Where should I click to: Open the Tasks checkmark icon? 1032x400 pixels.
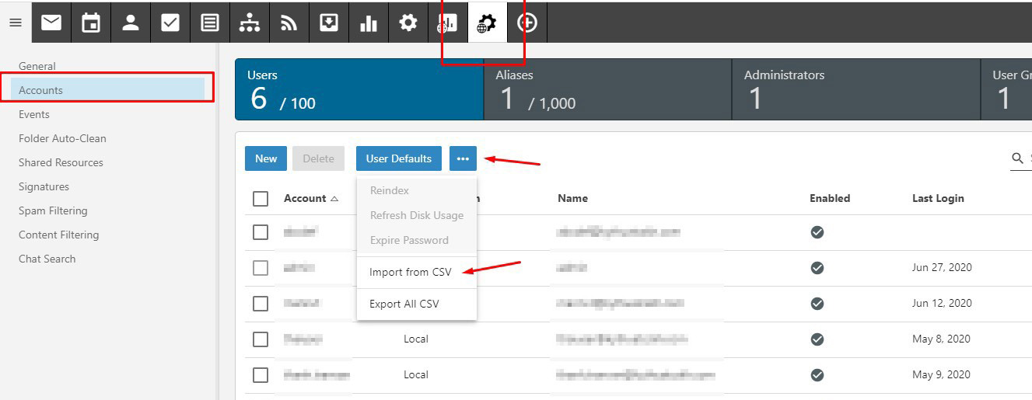[170, 23]
